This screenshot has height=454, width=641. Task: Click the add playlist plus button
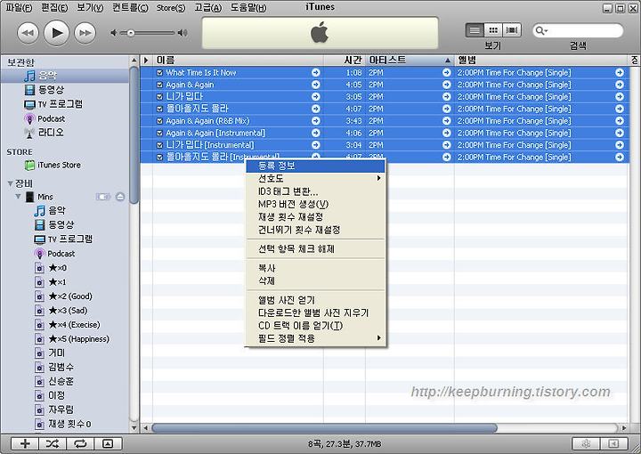coord(25,444)
